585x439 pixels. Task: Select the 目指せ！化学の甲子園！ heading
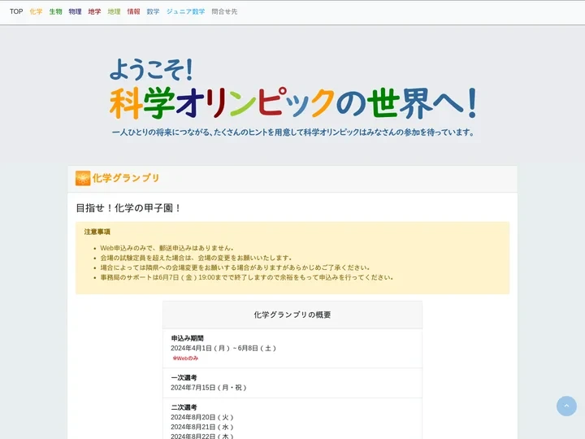(128, 208)
